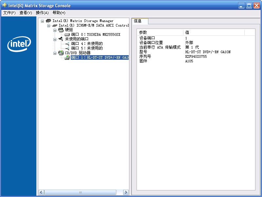Collapse the 硬驱 node
This screenshot has height=197, width=262.
[x=55, y=30]
